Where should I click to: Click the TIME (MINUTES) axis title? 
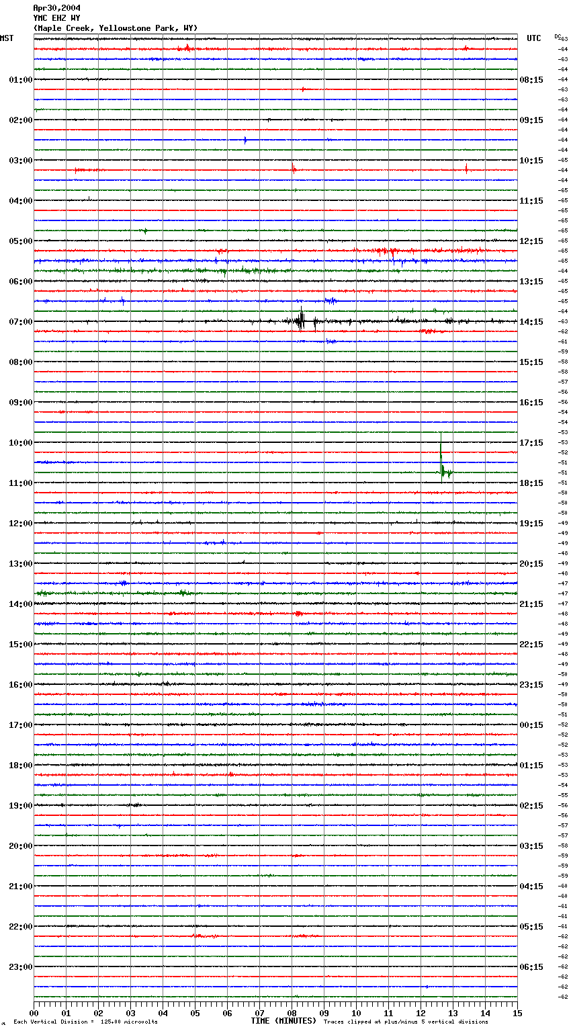283,1020
